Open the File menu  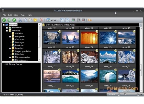[4, 15]
